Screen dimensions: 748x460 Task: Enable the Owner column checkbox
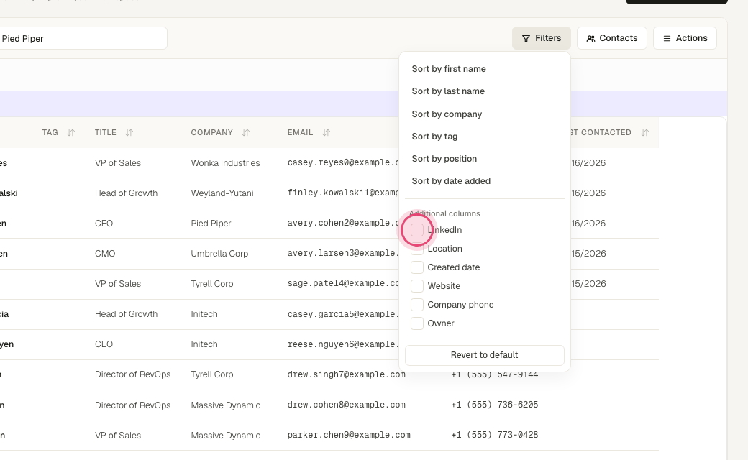coord(417,323)
